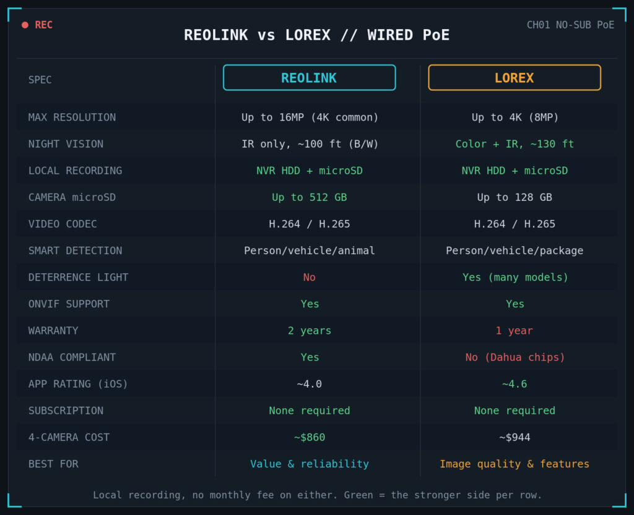Click Lorex's 'Yes' in ONVIF SUPPORT row

point(515,304)
